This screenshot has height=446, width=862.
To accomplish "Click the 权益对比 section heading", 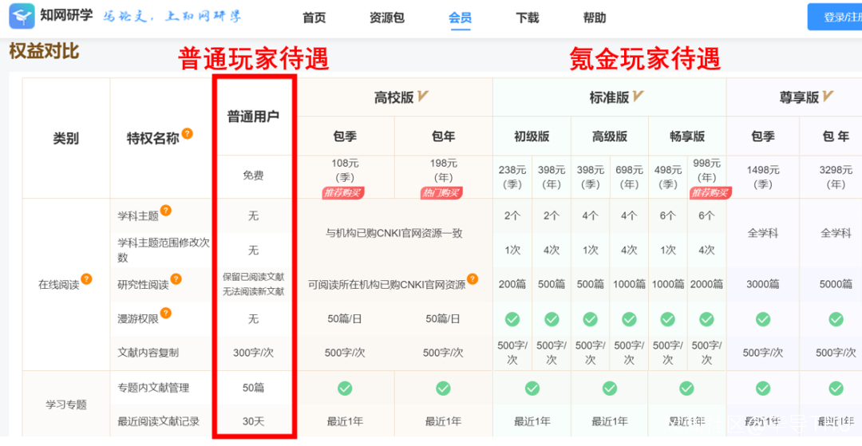I will (x=44, y=51).
